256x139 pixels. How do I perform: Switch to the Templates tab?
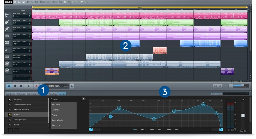pyautogui.click(x=53, y=94)
